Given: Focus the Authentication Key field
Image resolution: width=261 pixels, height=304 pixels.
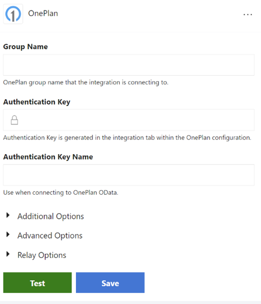Looking at the screenshot, I should pyautogui.click(x=129, y=120).
